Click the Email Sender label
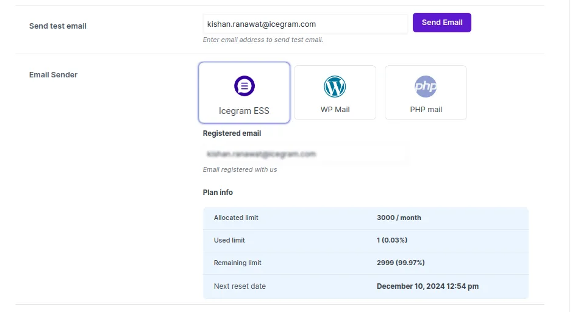 pos(53,75)
